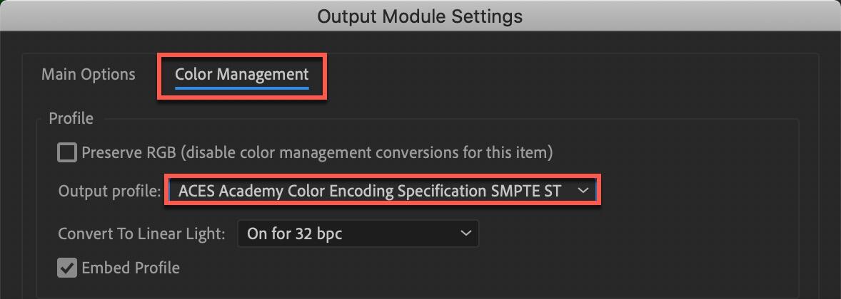Viewport: 841px width, 299px height.
Task: Click the chevron arrow beside On for 32 bpc
Action: (x=465, y=233)
